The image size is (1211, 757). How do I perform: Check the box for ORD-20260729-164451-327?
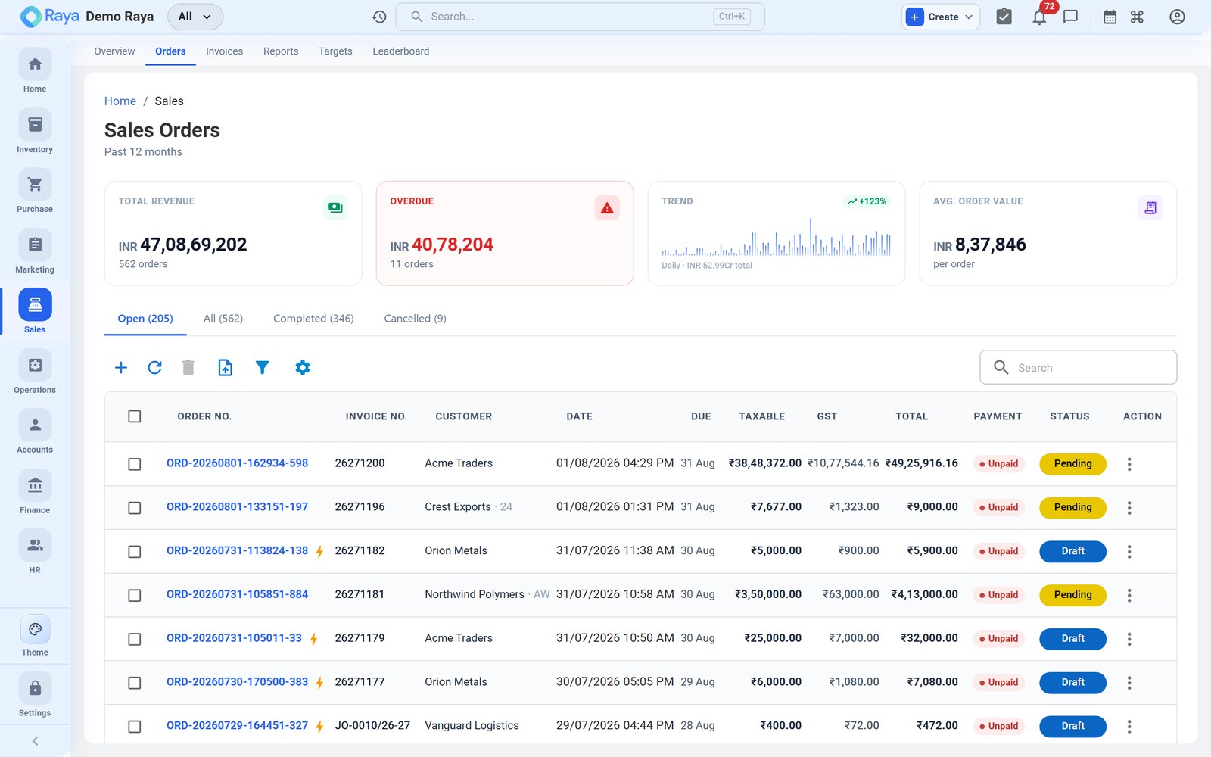tap(135, 727)
